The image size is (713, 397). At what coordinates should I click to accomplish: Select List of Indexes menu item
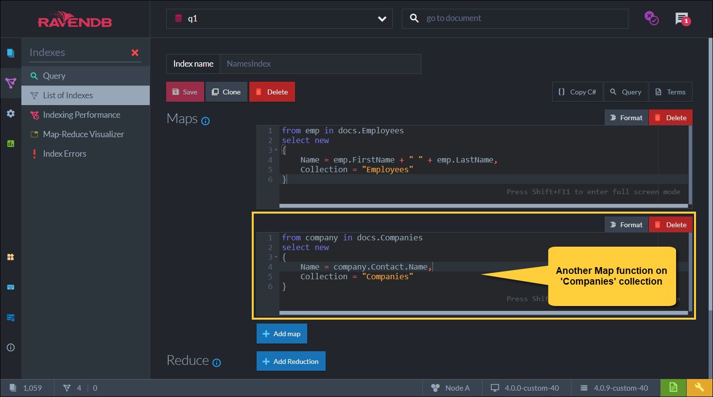tap(86, 95)
